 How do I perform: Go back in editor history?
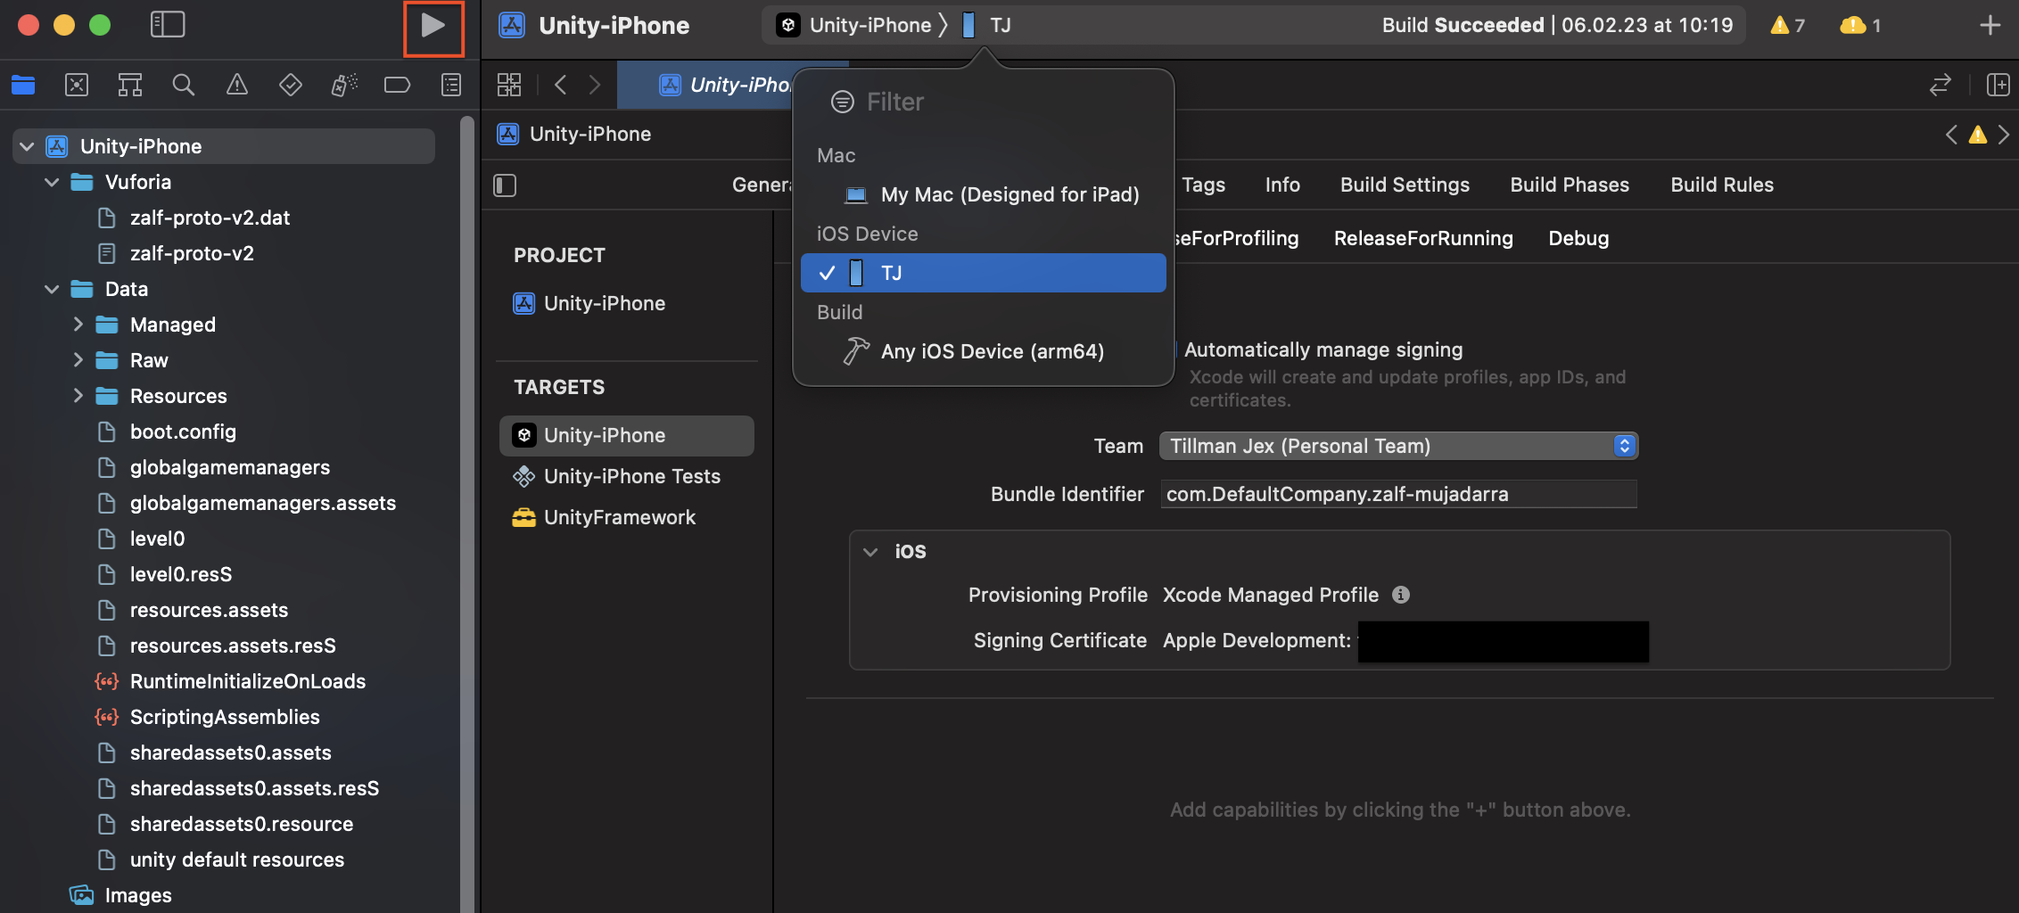pyautogui.click(x=561, y=85)
